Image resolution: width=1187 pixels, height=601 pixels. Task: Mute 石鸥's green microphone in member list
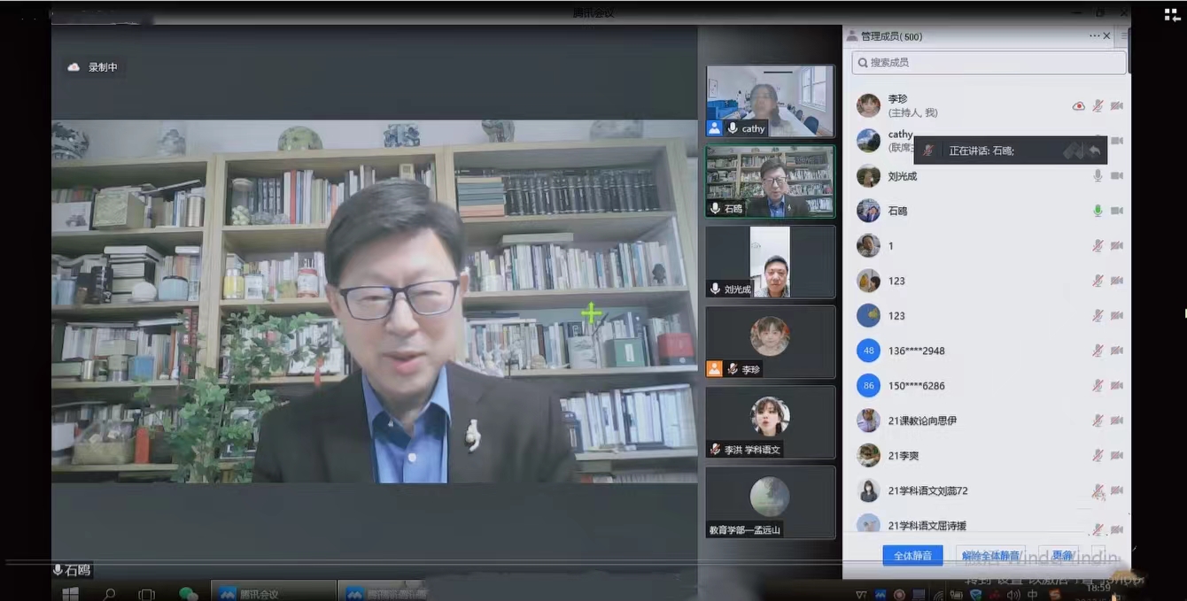(1098, 211)
